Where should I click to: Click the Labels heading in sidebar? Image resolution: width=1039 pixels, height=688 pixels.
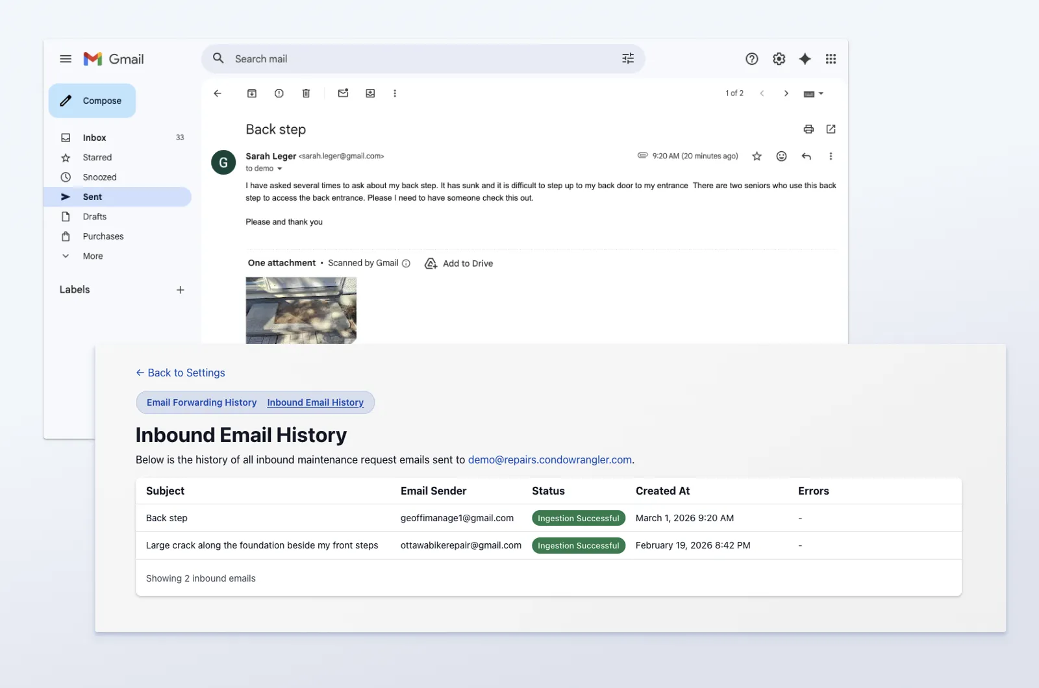click(75, 289)
